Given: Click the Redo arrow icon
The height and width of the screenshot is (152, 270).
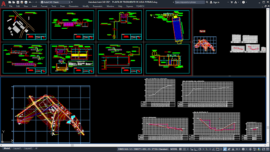Looking at the screenshot, I should (x=36, y=2).
